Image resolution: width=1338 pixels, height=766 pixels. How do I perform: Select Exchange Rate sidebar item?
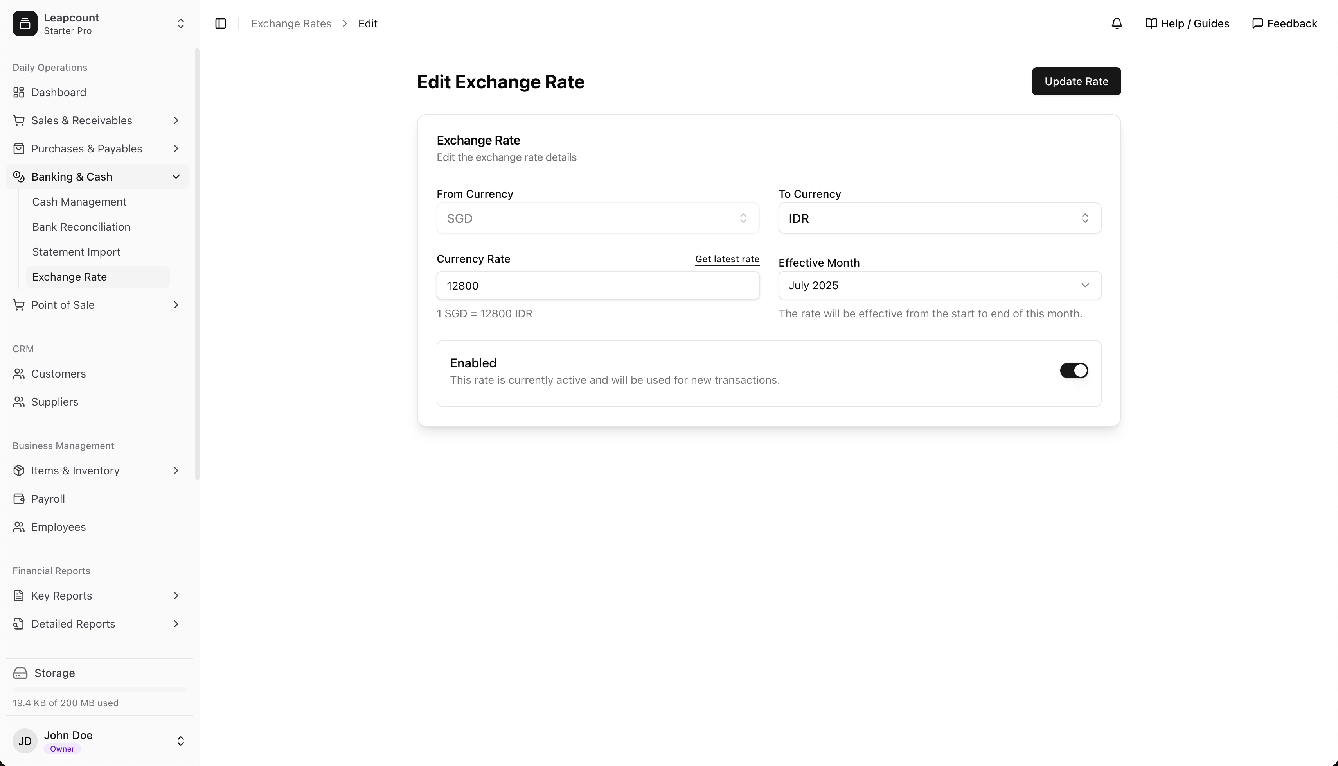tap(97, 277)
